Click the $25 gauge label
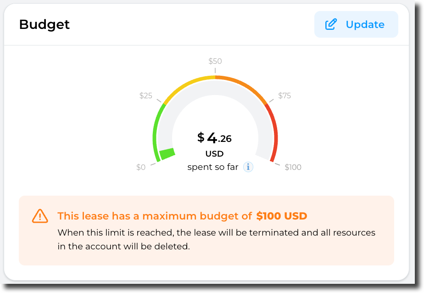 tap(145, 96)
